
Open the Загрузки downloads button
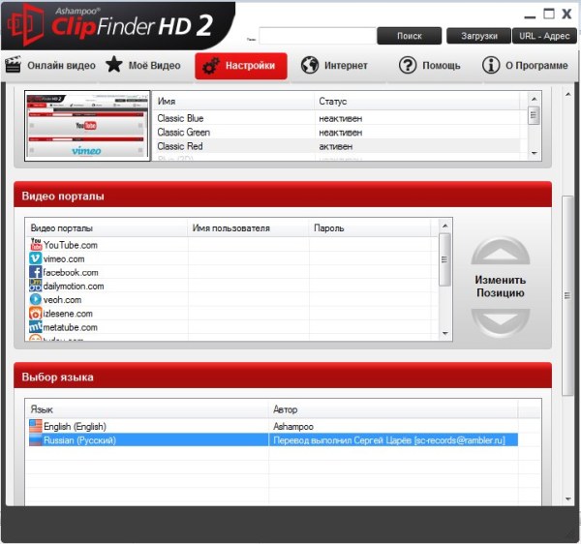point(478,36)
